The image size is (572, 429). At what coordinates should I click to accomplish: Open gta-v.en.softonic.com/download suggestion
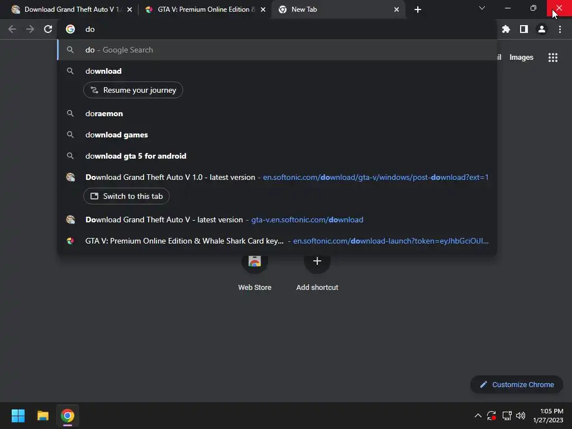click(x=277, y=220)
